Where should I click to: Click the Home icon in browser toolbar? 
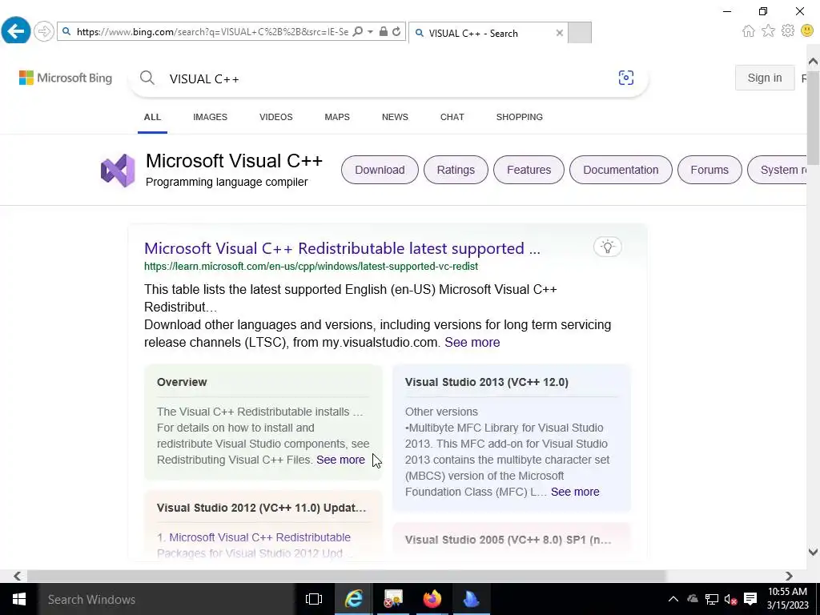[x=749, y=31]
